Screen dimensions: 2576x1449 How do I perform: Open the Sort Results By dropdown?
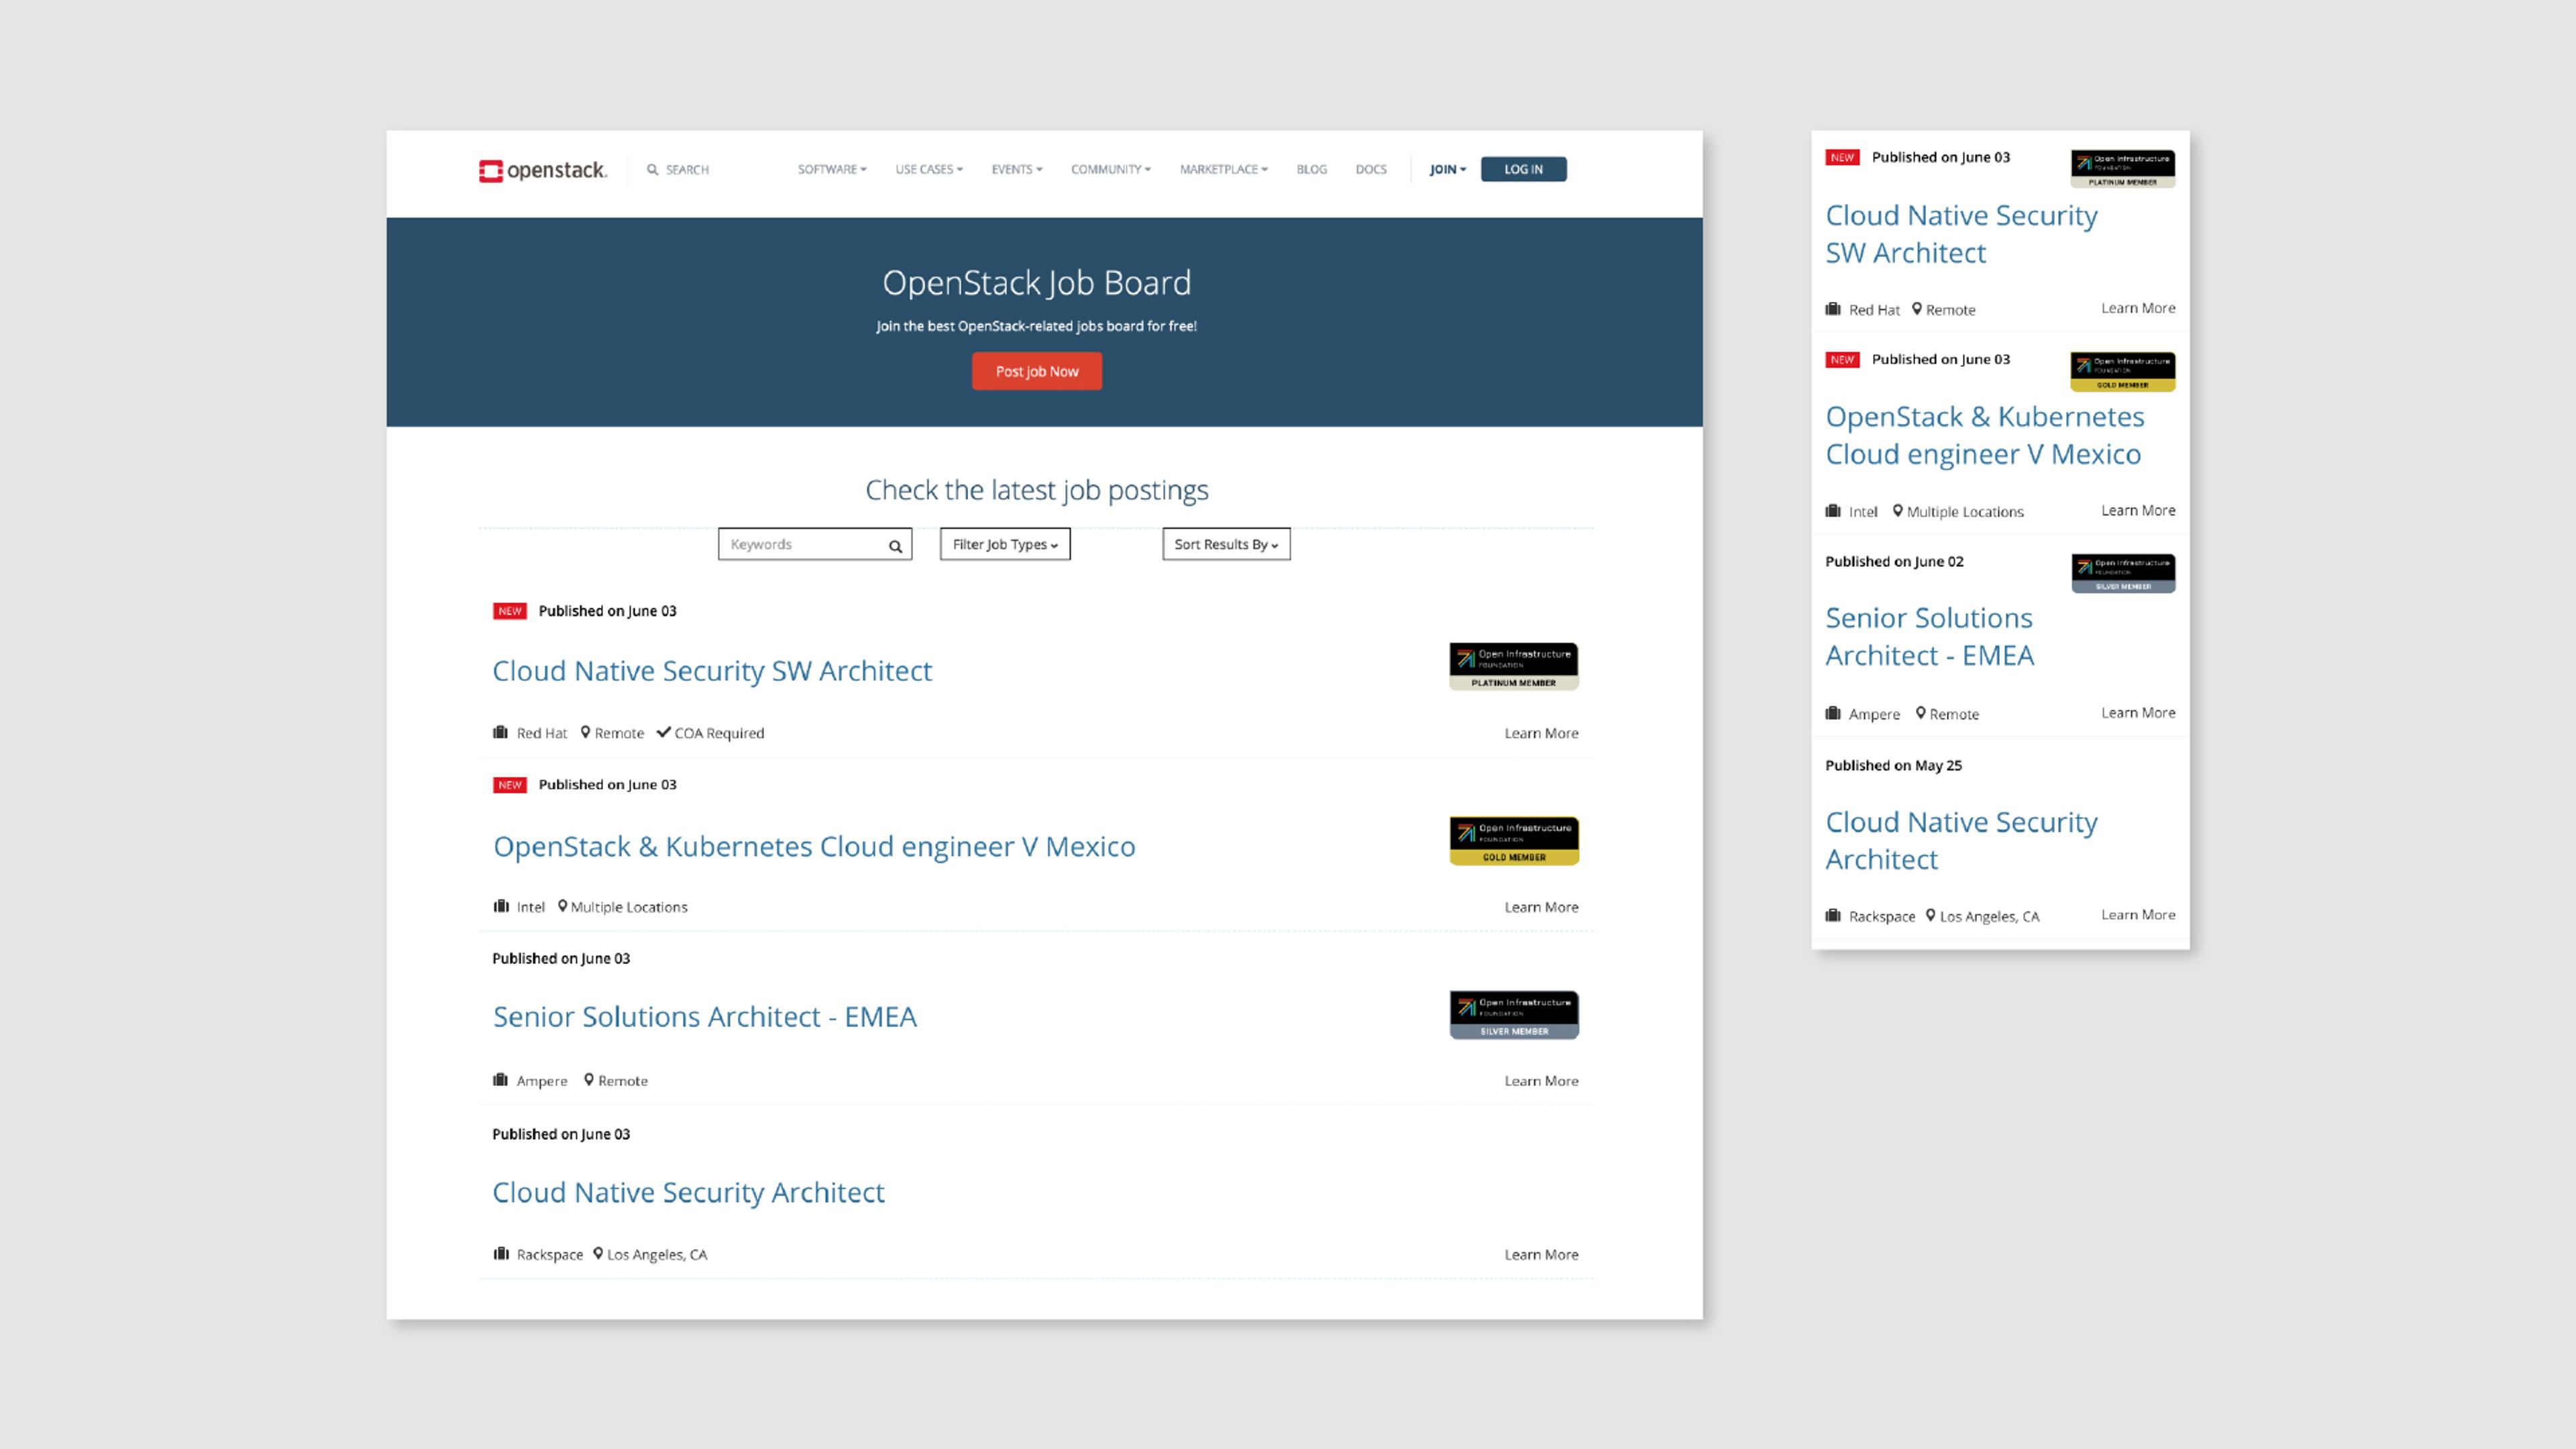[x=1226, y=544]
